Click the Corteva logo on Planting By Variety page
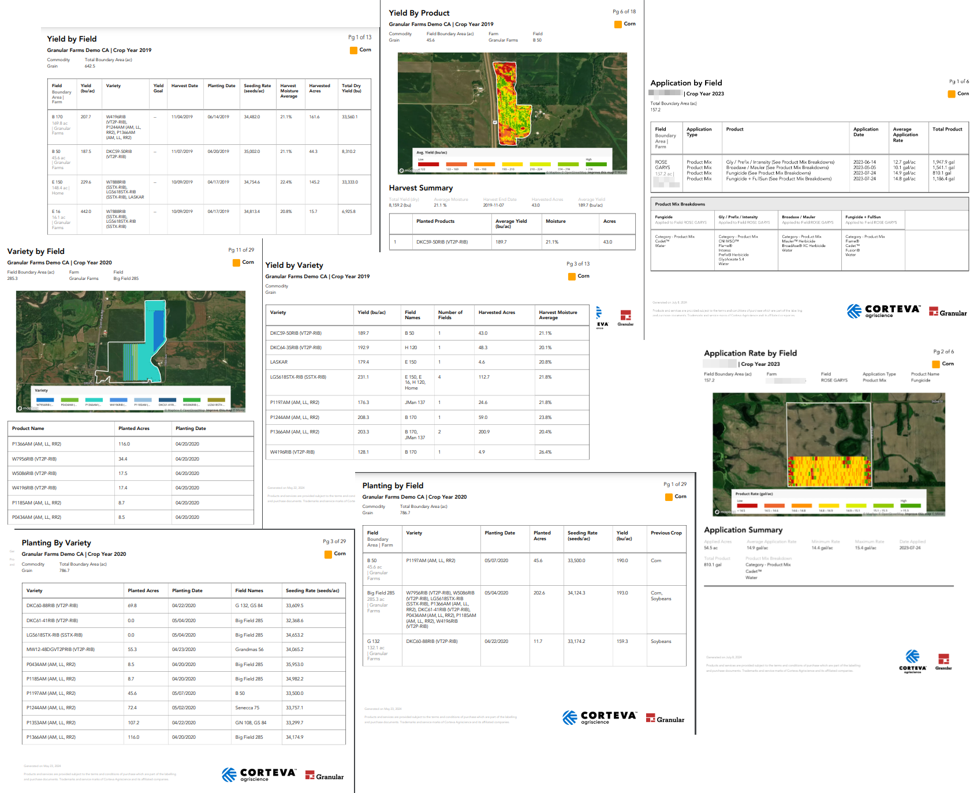Screen dimensions: 977x793 click(259, 775)
